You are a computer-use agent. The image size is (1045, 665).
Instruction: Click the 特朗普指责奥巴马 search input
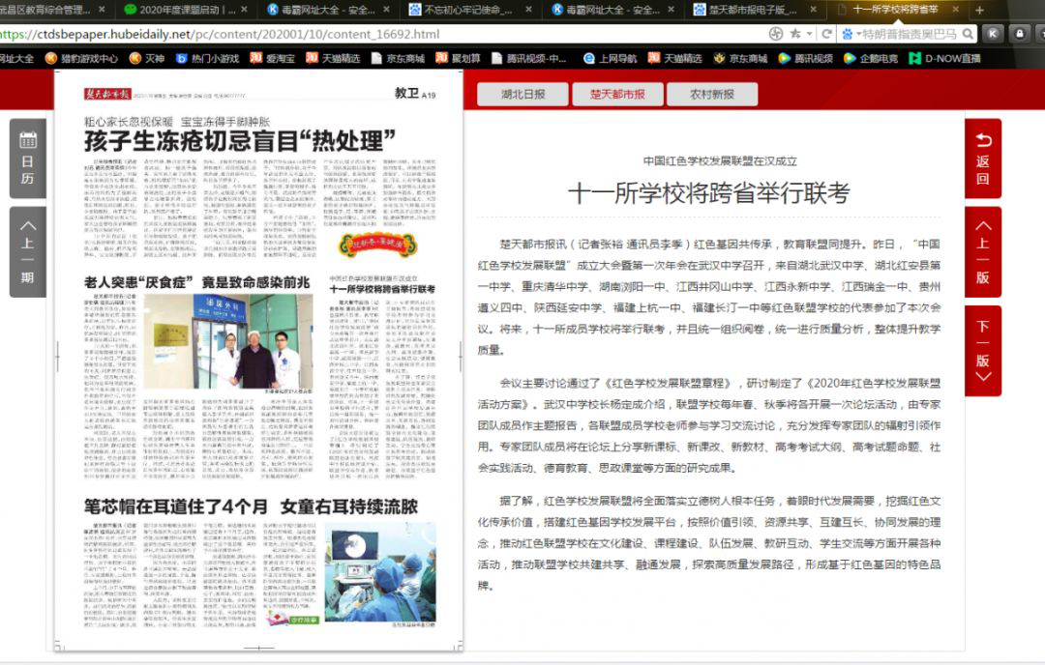911,33
